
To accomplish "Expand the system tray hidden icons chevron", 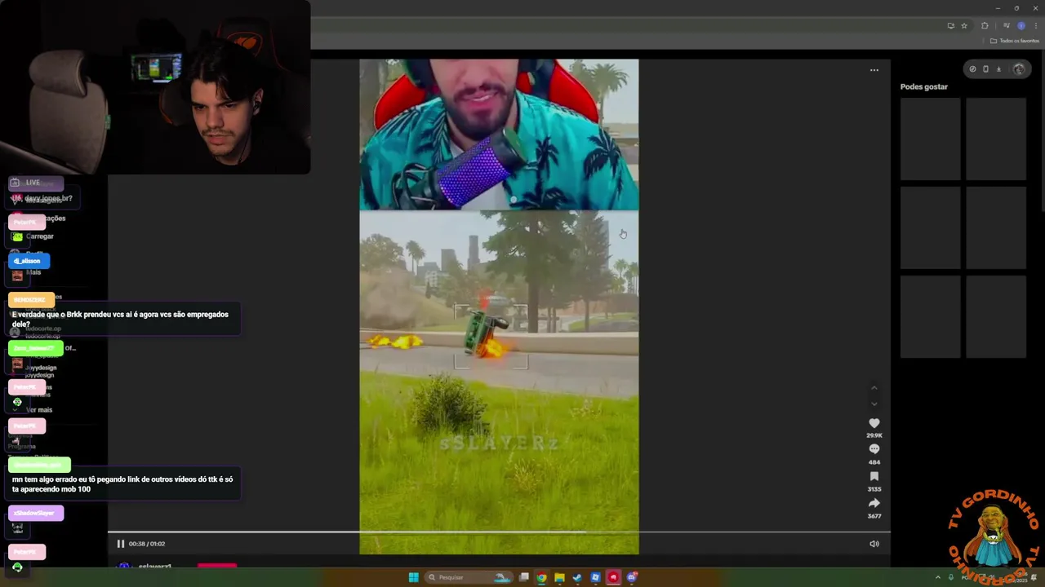I will [937, 577].
